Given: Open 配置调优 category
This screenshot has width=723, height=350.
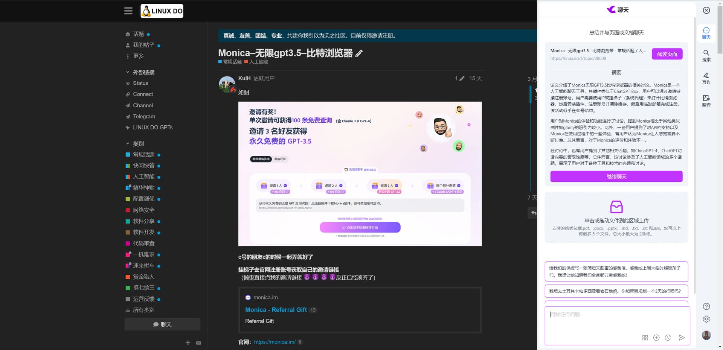Looking at the screenshot, I should (143, 199).
